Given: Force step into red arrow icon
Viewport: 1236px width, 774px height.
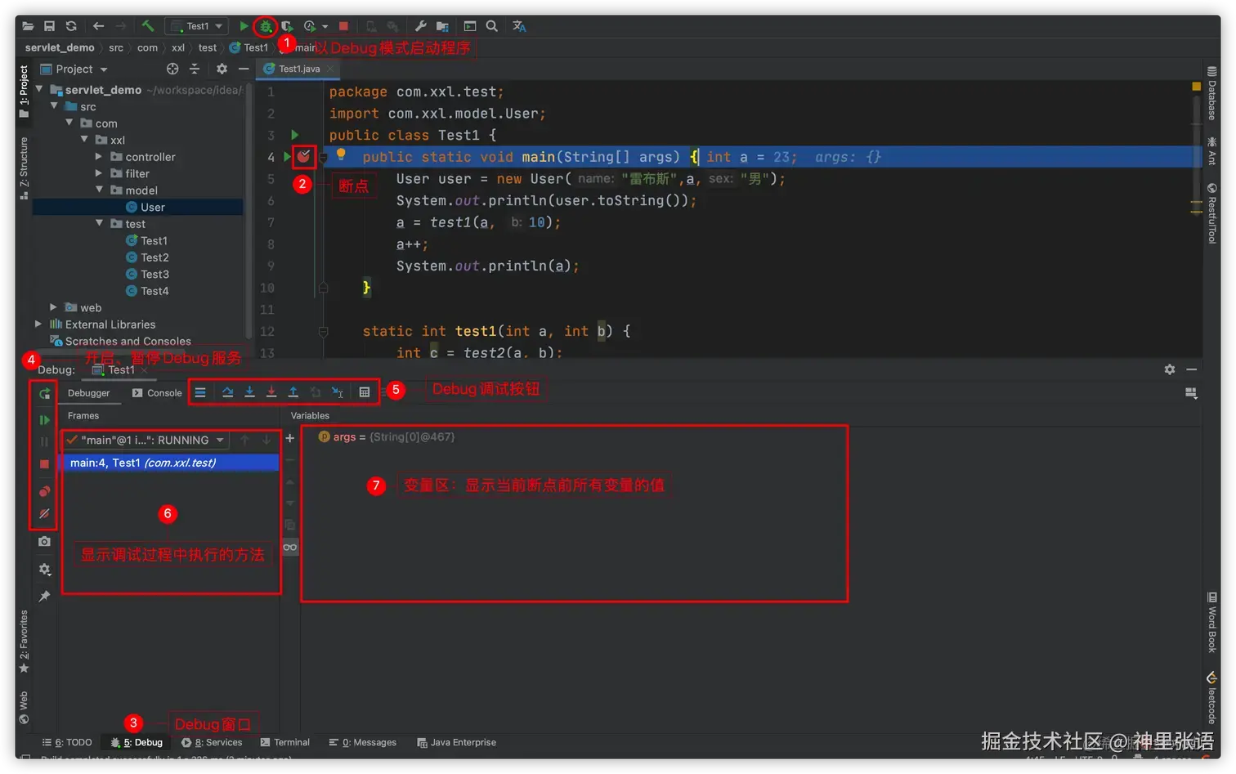Looking at the screenshot, I should pos(271,392).
